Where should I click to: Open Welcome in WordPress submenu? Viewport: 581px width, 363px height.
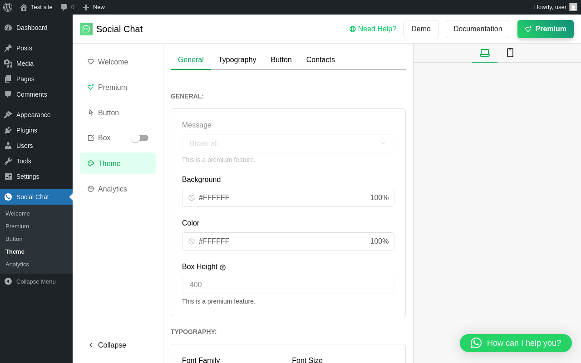click(x=18, y=213)
